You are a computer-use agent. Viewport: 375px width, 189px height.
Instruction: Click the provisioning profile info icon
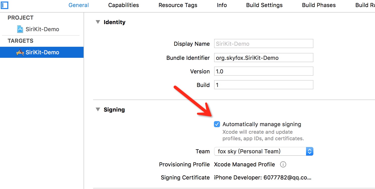click(283, 165)
